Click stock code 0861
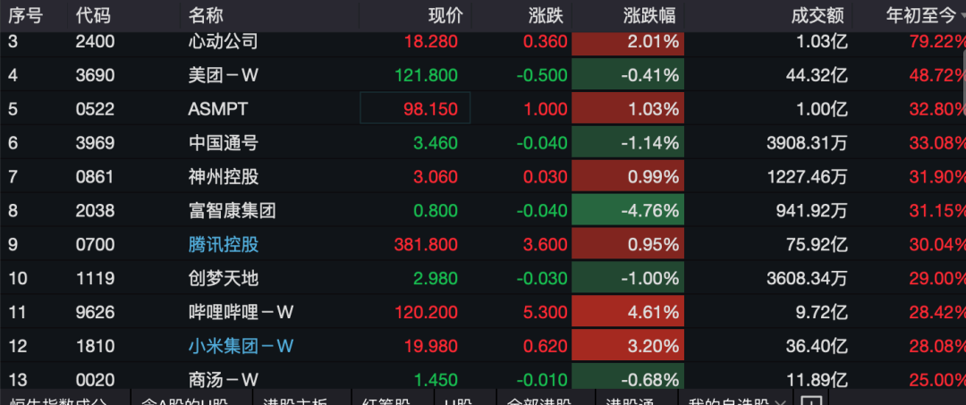This screenshot has height=405, width=966. [x=95, y=177]
